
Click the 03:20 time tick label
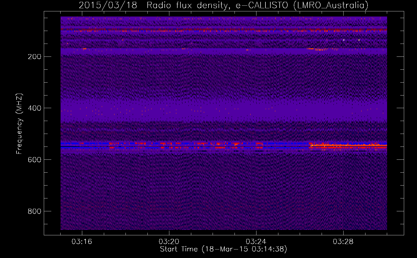pyautogui.click(x=169, y=242)
